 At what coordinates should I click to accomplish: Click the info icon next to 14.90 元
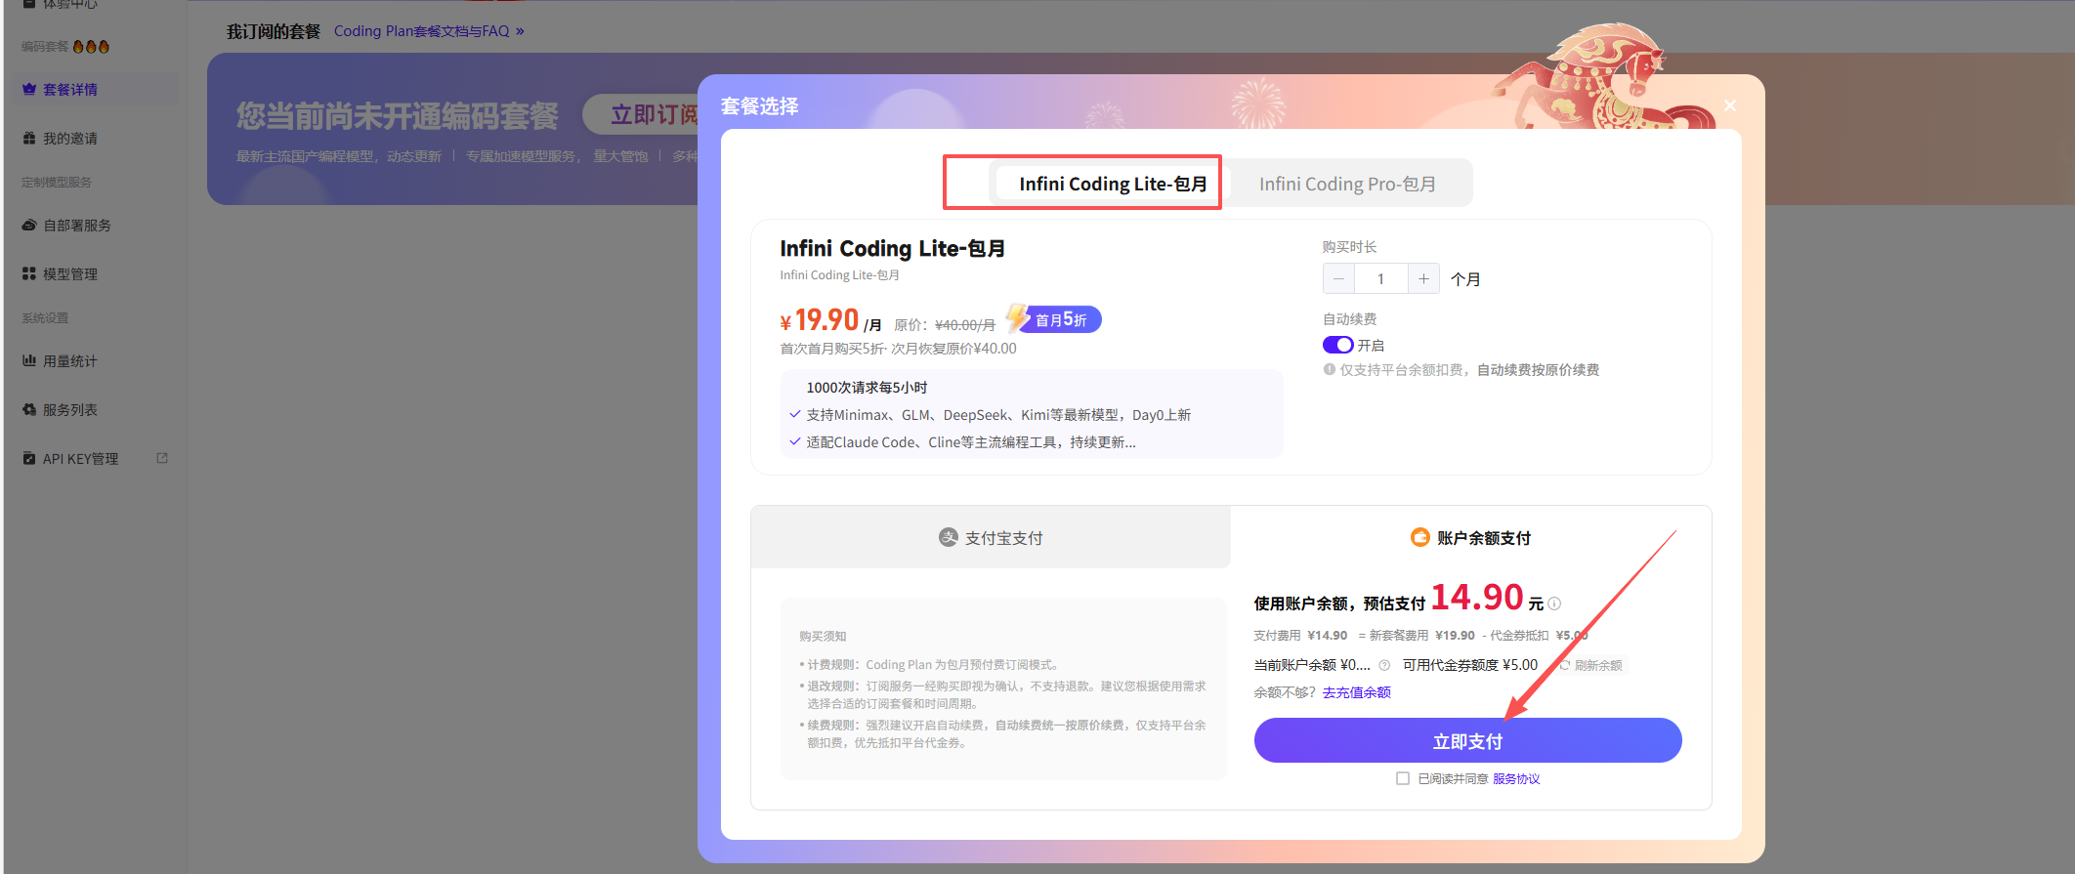pyautogui.click(x=1554, y=603)
